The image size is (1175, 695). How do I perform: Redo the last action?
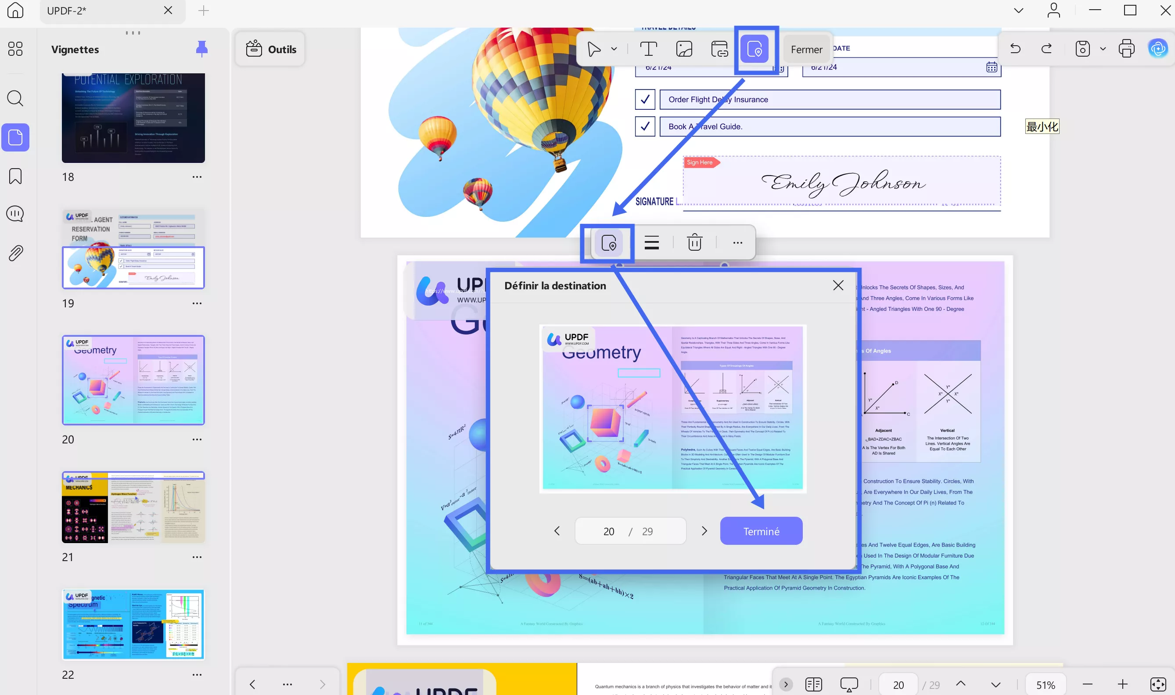[1046, 49]
